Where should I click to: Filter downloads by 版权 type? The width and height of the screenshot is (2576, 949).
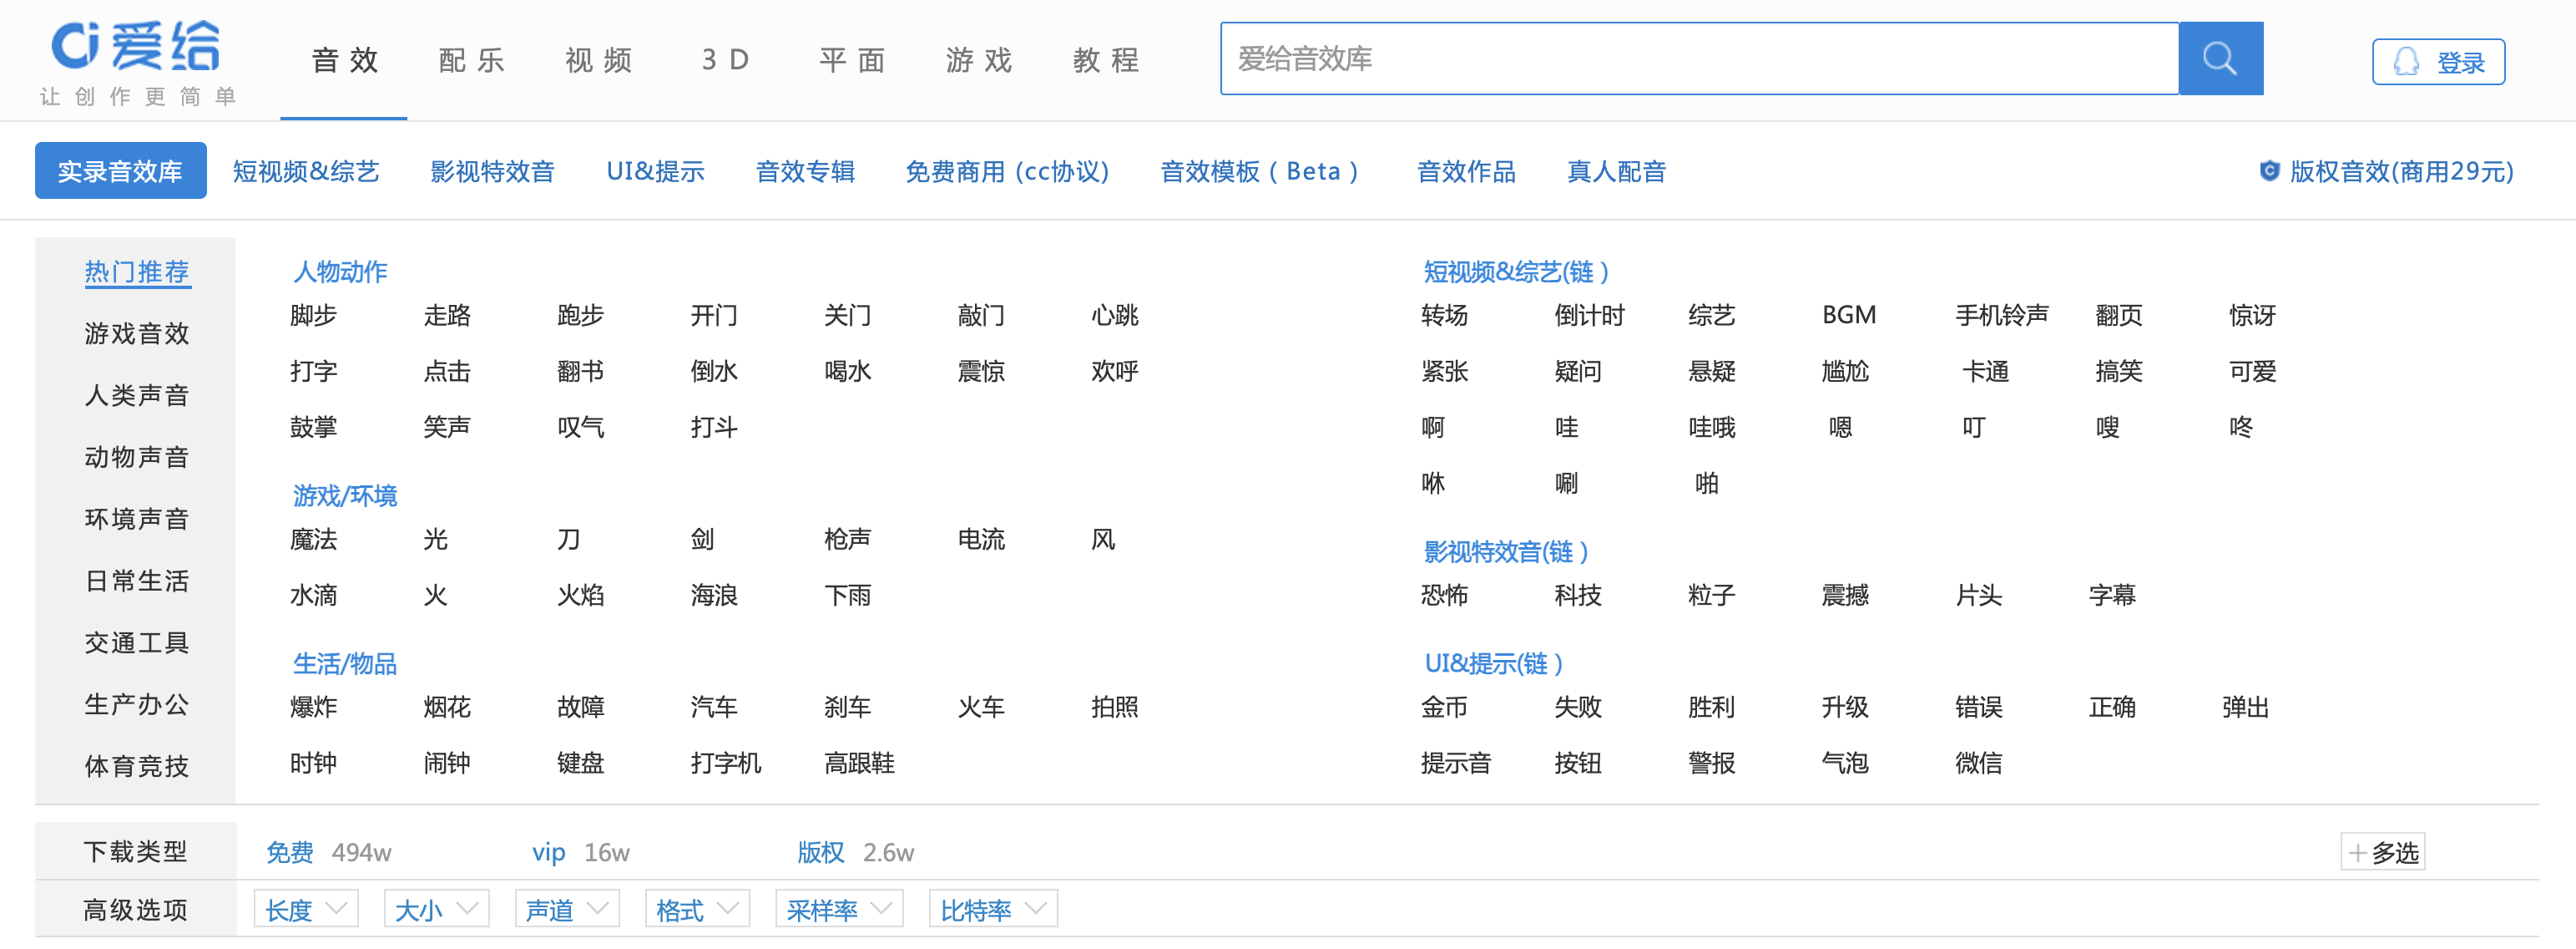point(820,852)
